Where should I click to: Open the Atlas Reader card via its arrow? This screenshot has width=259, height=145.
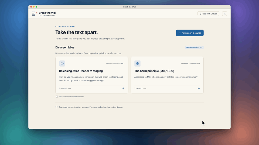pyautogui.click(x=123, y=88)
